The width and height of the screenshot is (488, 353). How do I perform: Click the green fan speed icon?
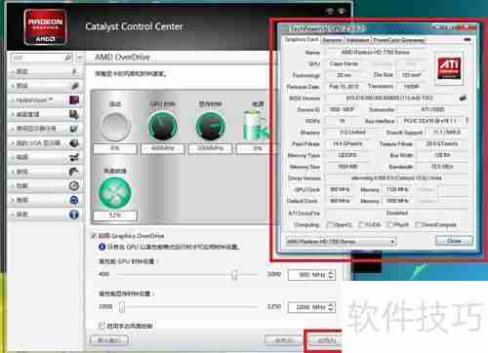click(x=115, y=192)
